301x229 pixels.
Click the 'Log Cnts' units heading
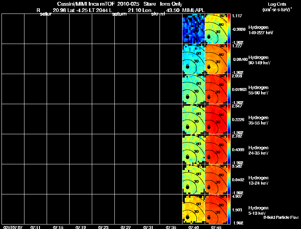tap(277, 4)
